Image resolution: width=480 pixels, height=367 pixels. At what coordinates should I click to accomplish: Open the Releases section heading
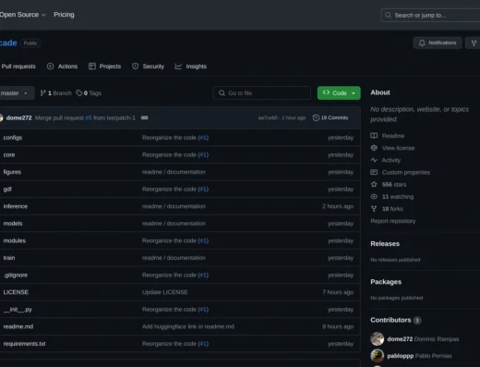pyautogui.click(x=385, y=243)
